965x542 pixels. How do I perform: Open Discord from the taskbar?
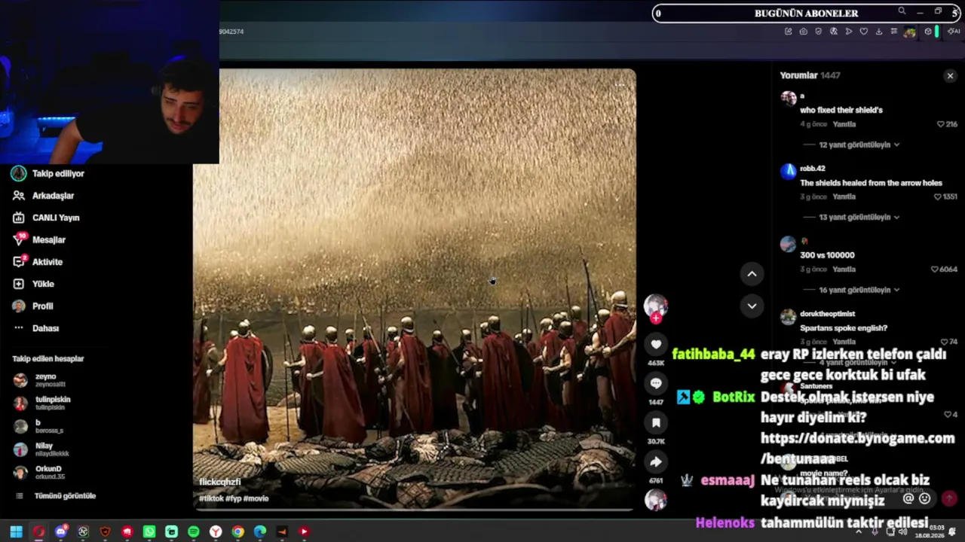(61, 531)
